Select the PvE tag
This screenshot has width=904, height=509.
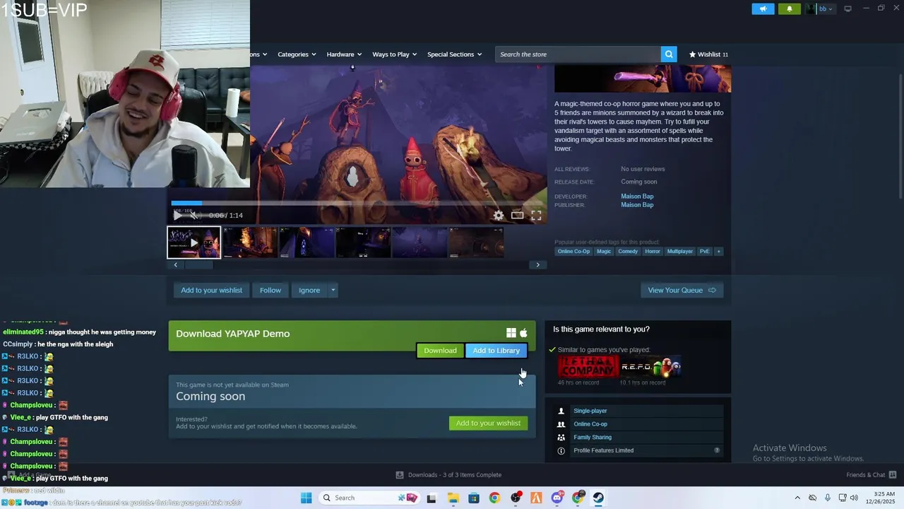click(704, 252)
